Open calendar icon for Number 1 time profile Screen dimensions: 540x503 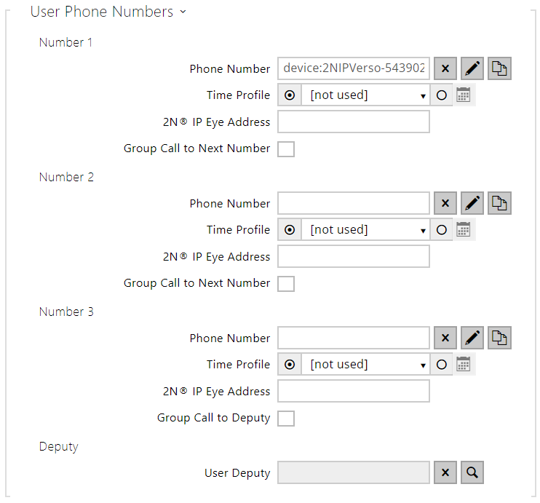464,95
